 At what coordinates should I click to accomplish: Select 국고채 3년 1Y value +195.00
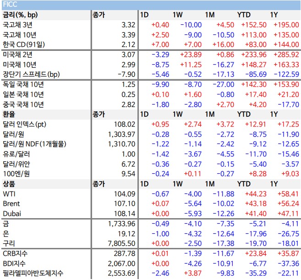tap(286, 25)
